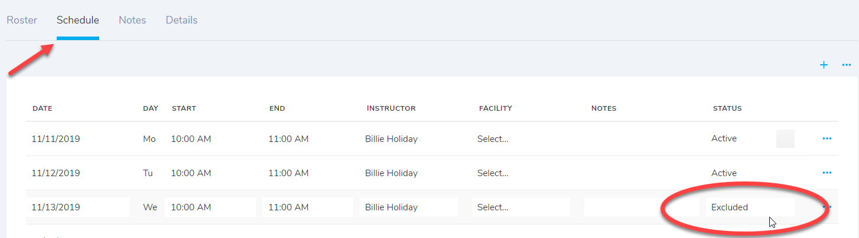The image size is (859, 238).
Task: Click Billie Holiday instructor on 11/13/2019 row
Action: click(x=409, y=207)
